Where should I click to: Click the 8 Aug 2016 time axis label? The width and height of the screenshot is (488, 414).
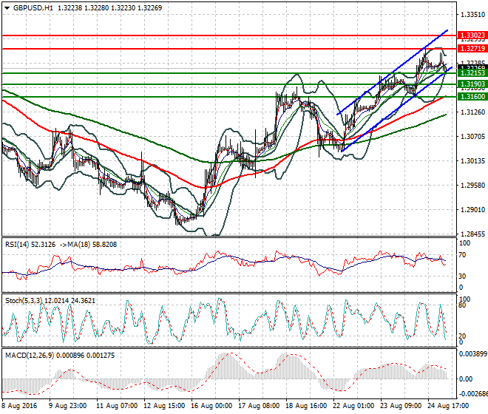(x=19, y=406)
